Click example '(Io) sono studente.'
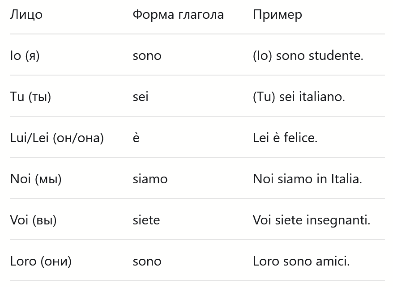393x287 pixels. (x=308, y=56)
